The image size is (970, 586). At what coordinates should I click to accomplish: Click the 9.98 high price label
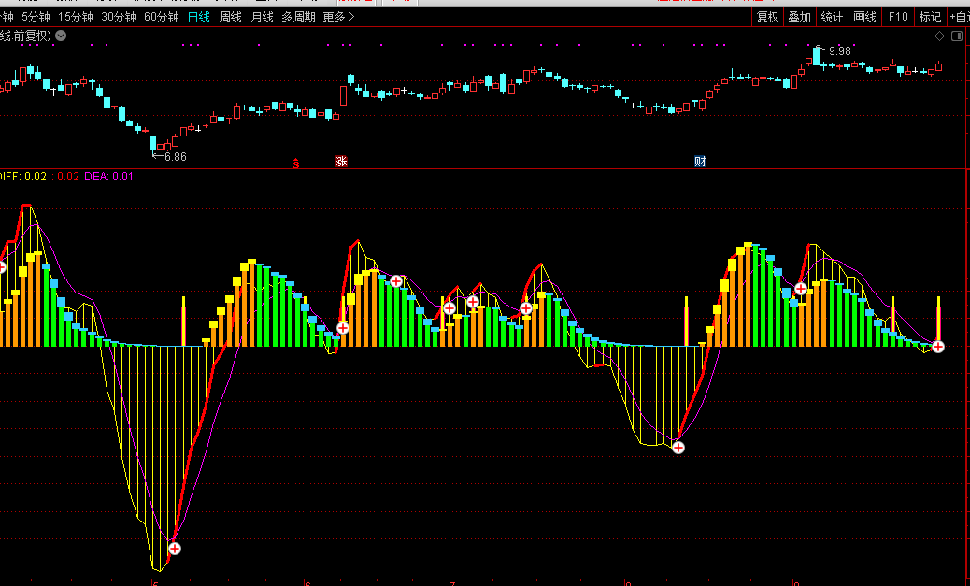coord(839,51)
